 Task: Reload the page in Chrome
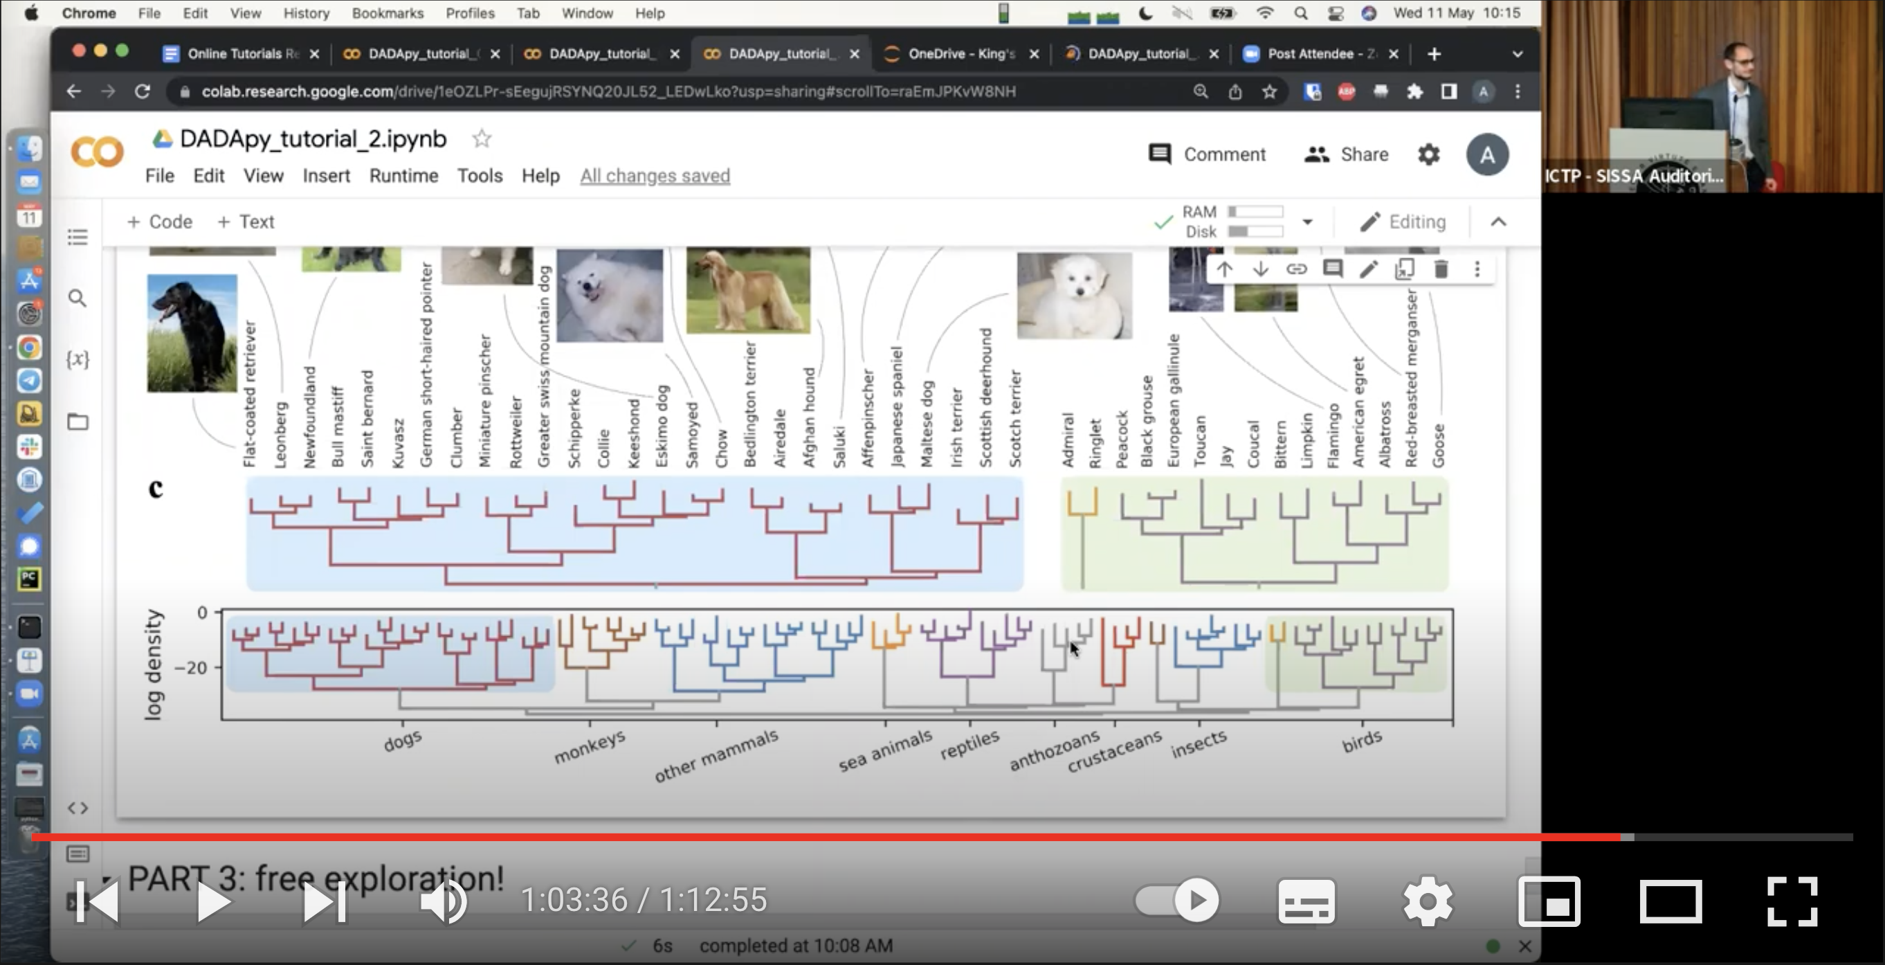(x=143, y=91)
